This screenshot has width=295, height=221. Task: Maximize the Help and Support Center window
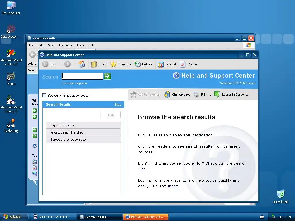click(x=248, y=55)
